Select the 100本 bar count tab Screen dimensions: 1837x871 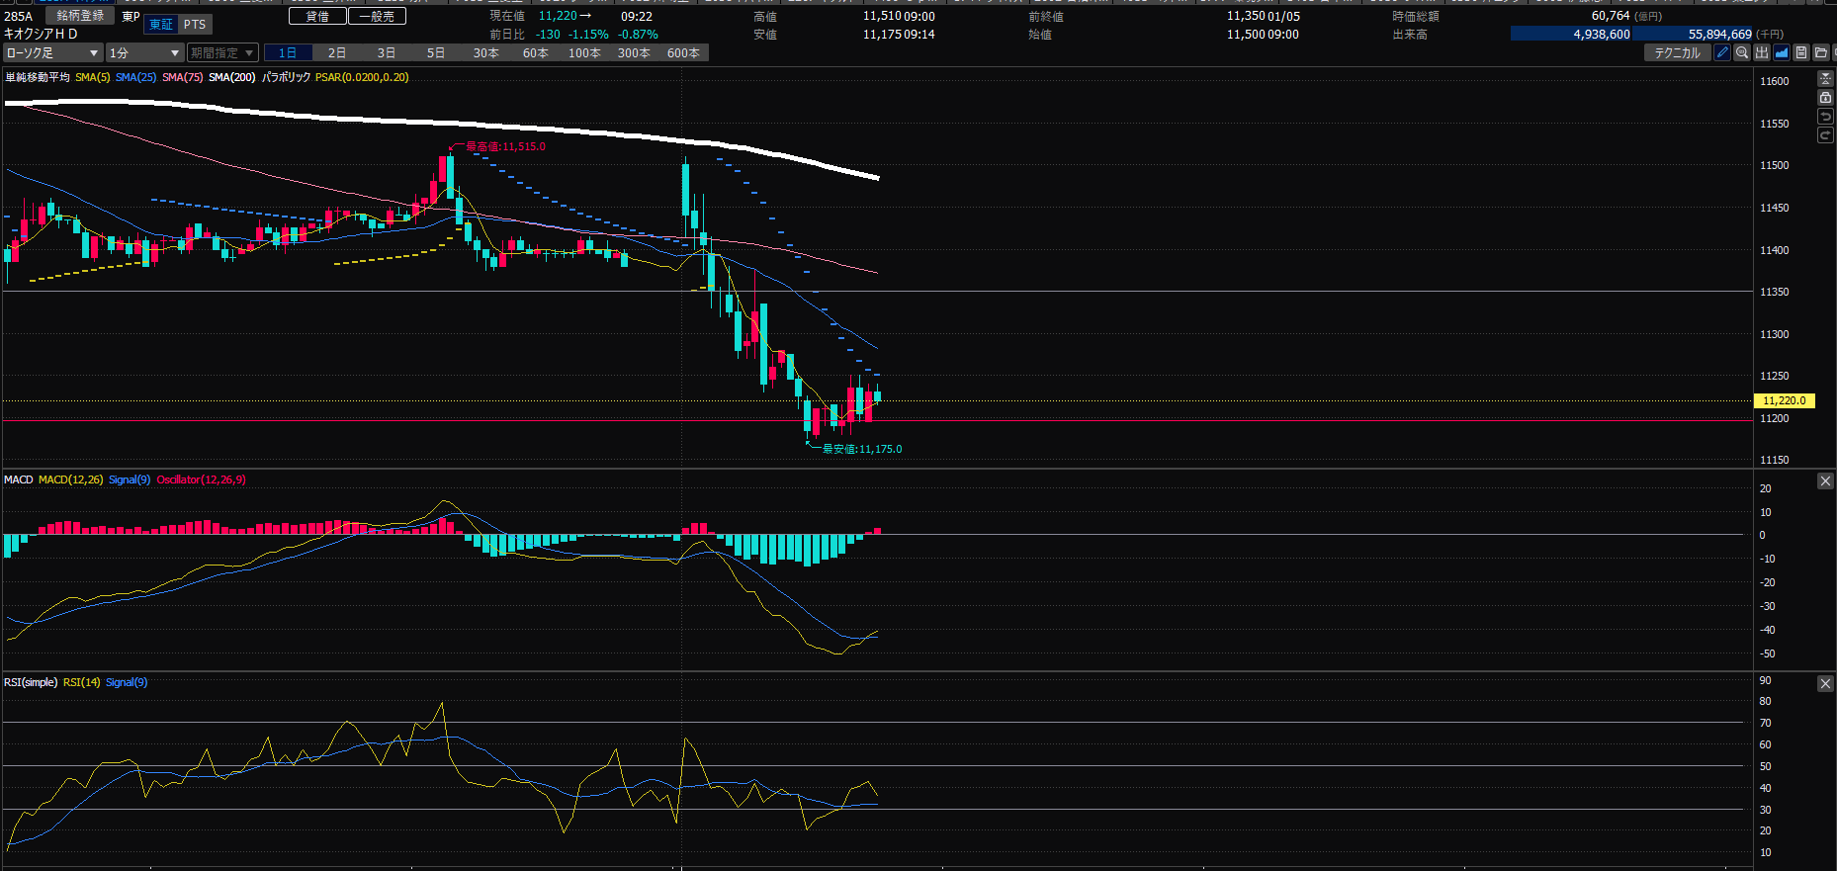pos(584,53)
